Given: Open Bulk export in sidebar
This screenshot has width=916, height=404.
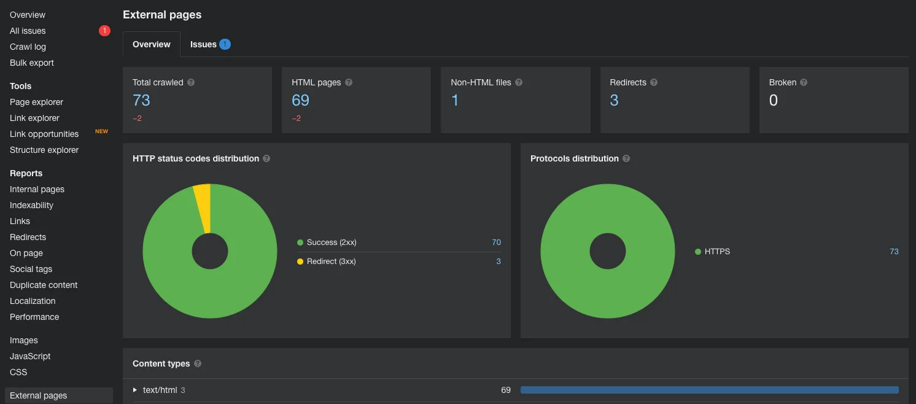Looking at the screenshot, I should click(x=32, y=63).
